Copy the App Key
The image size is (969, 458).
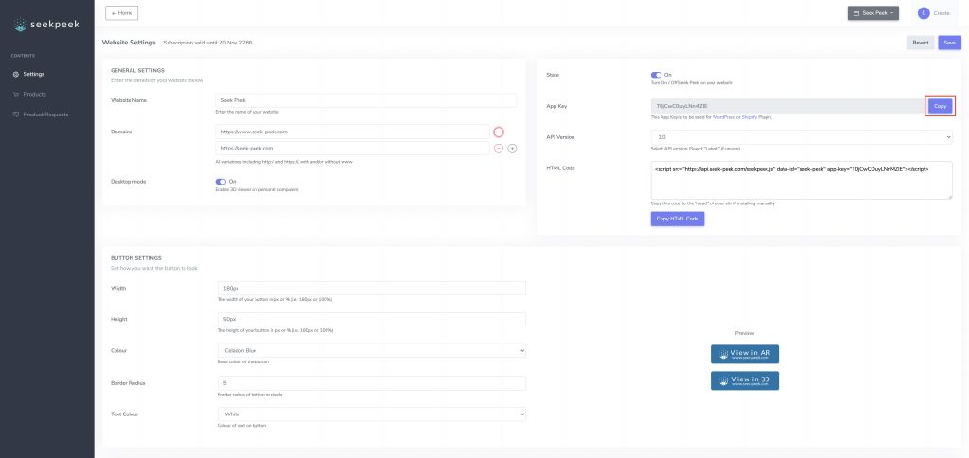point(940,106)
